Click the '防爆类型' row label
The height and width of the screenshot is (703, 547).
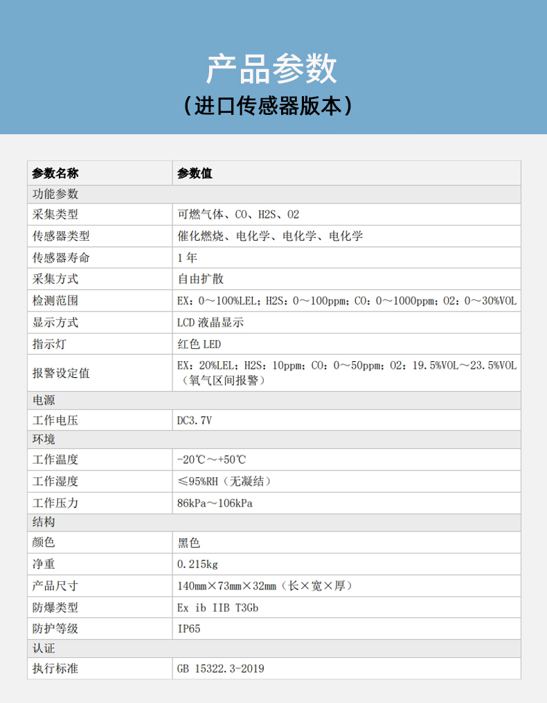55,608
